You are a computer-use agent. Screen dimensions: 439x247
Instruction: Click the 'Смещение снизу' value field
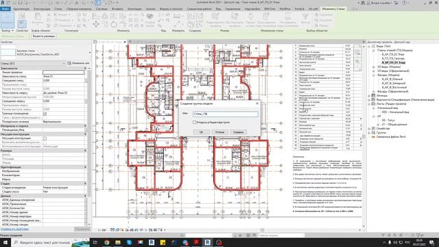pos(64,80)
